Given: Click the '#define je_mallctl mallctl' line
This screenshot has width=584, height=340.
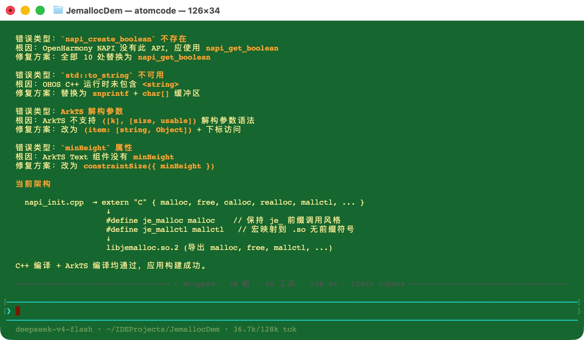Looking at the screenshot, I should point(165,229).
